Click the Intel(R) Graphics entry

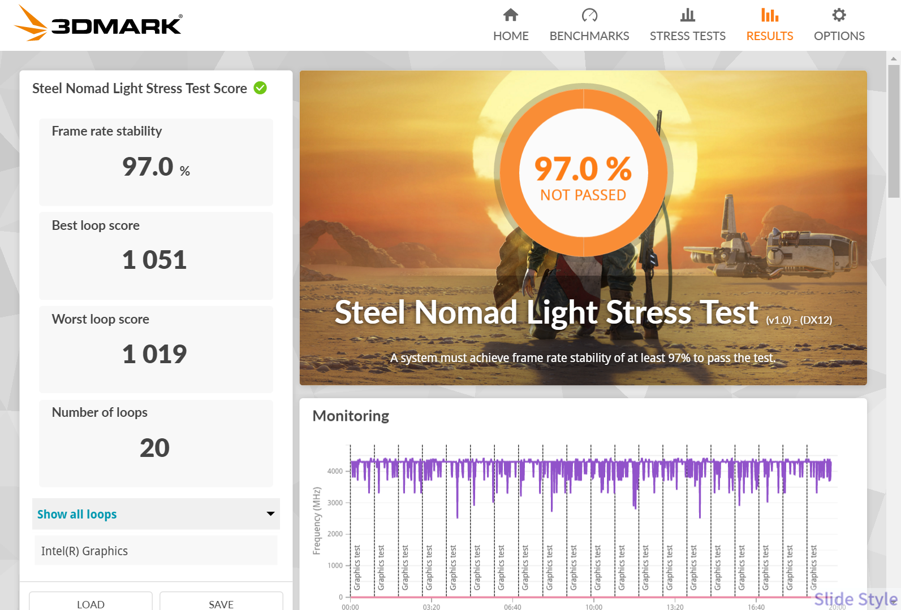point(156,551)
